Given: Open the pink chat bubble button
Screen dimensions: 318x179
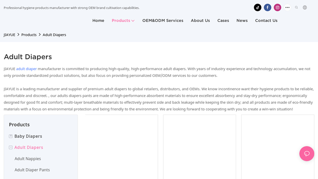Looking at the screenshot, I should point(306,154).
